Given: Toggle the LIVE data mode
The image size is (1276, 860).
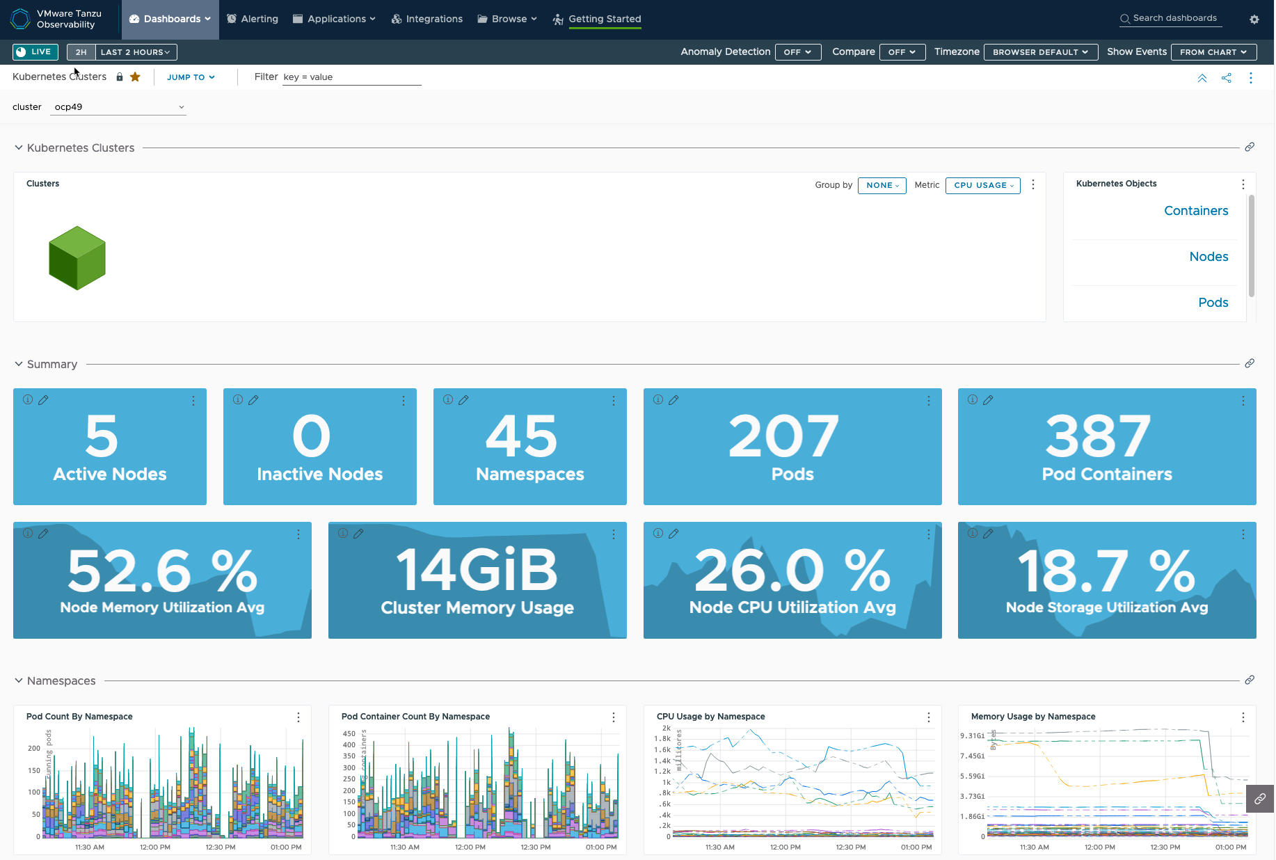Looking at the screenshot, I should [35, 52].
